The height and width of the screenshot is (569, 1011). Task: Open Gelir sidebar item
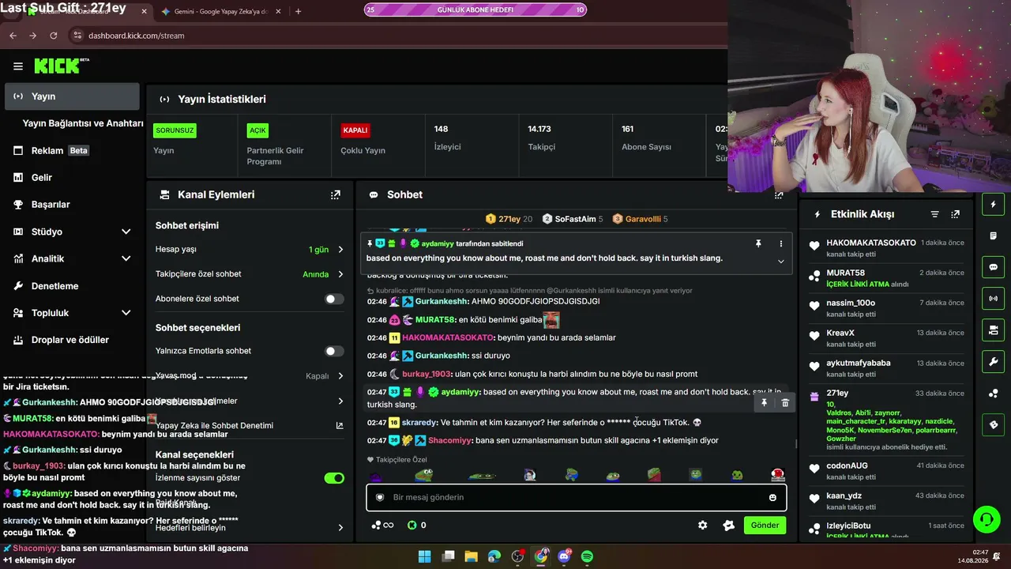tap(72, 178)
